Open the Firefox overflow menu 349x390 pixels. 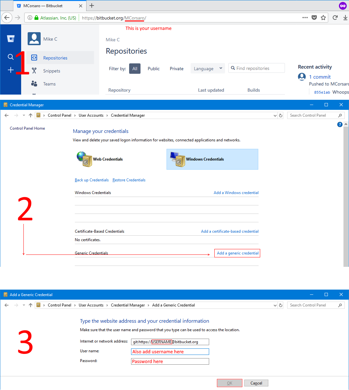305,18
